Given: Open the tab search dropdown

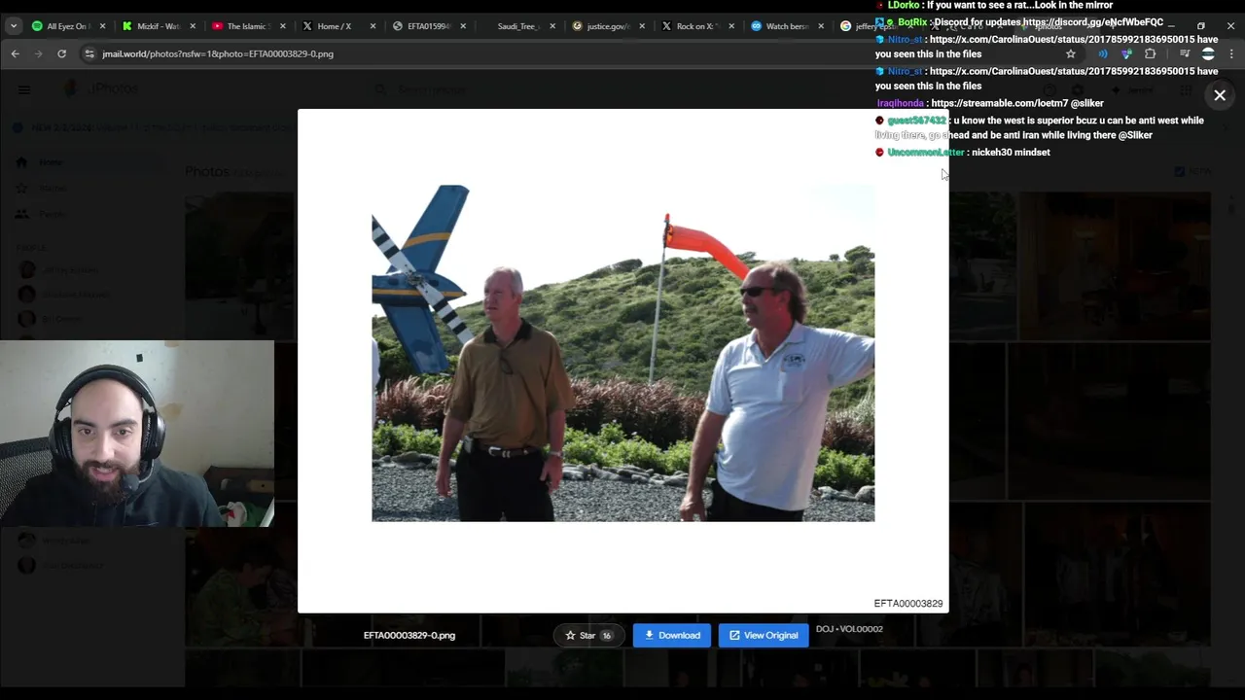Looking at the screenshot, I should [13, 26].
